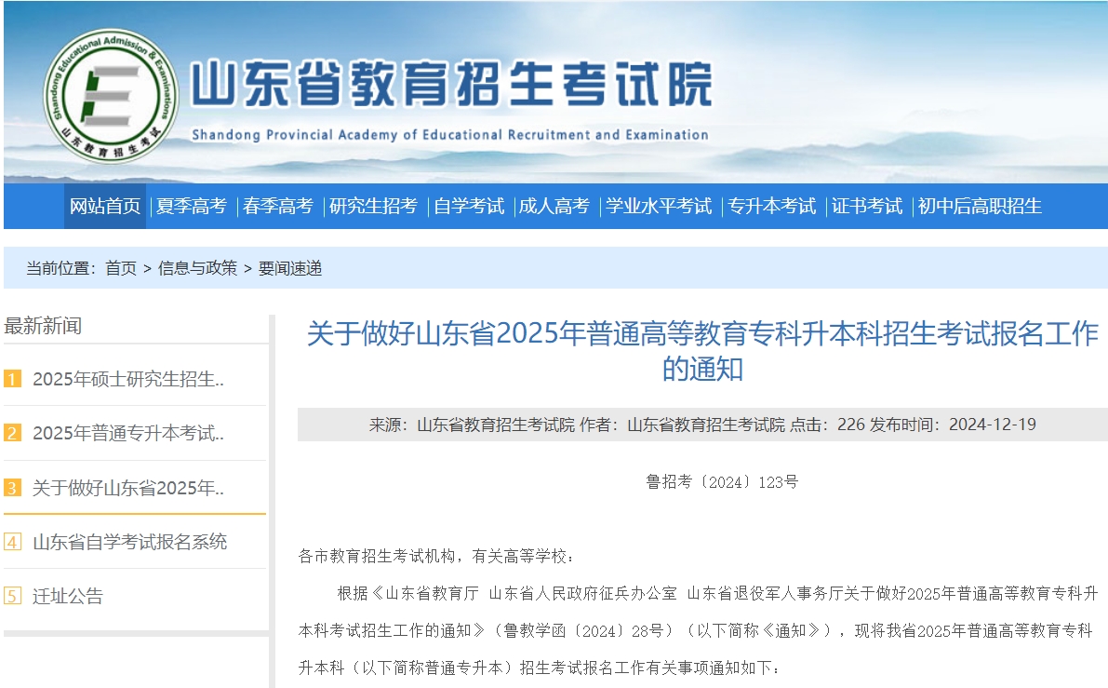Click the number 3 news rank badge
Image resolution: width=1108 pixels, height=688 pixels.
[13, 488]
